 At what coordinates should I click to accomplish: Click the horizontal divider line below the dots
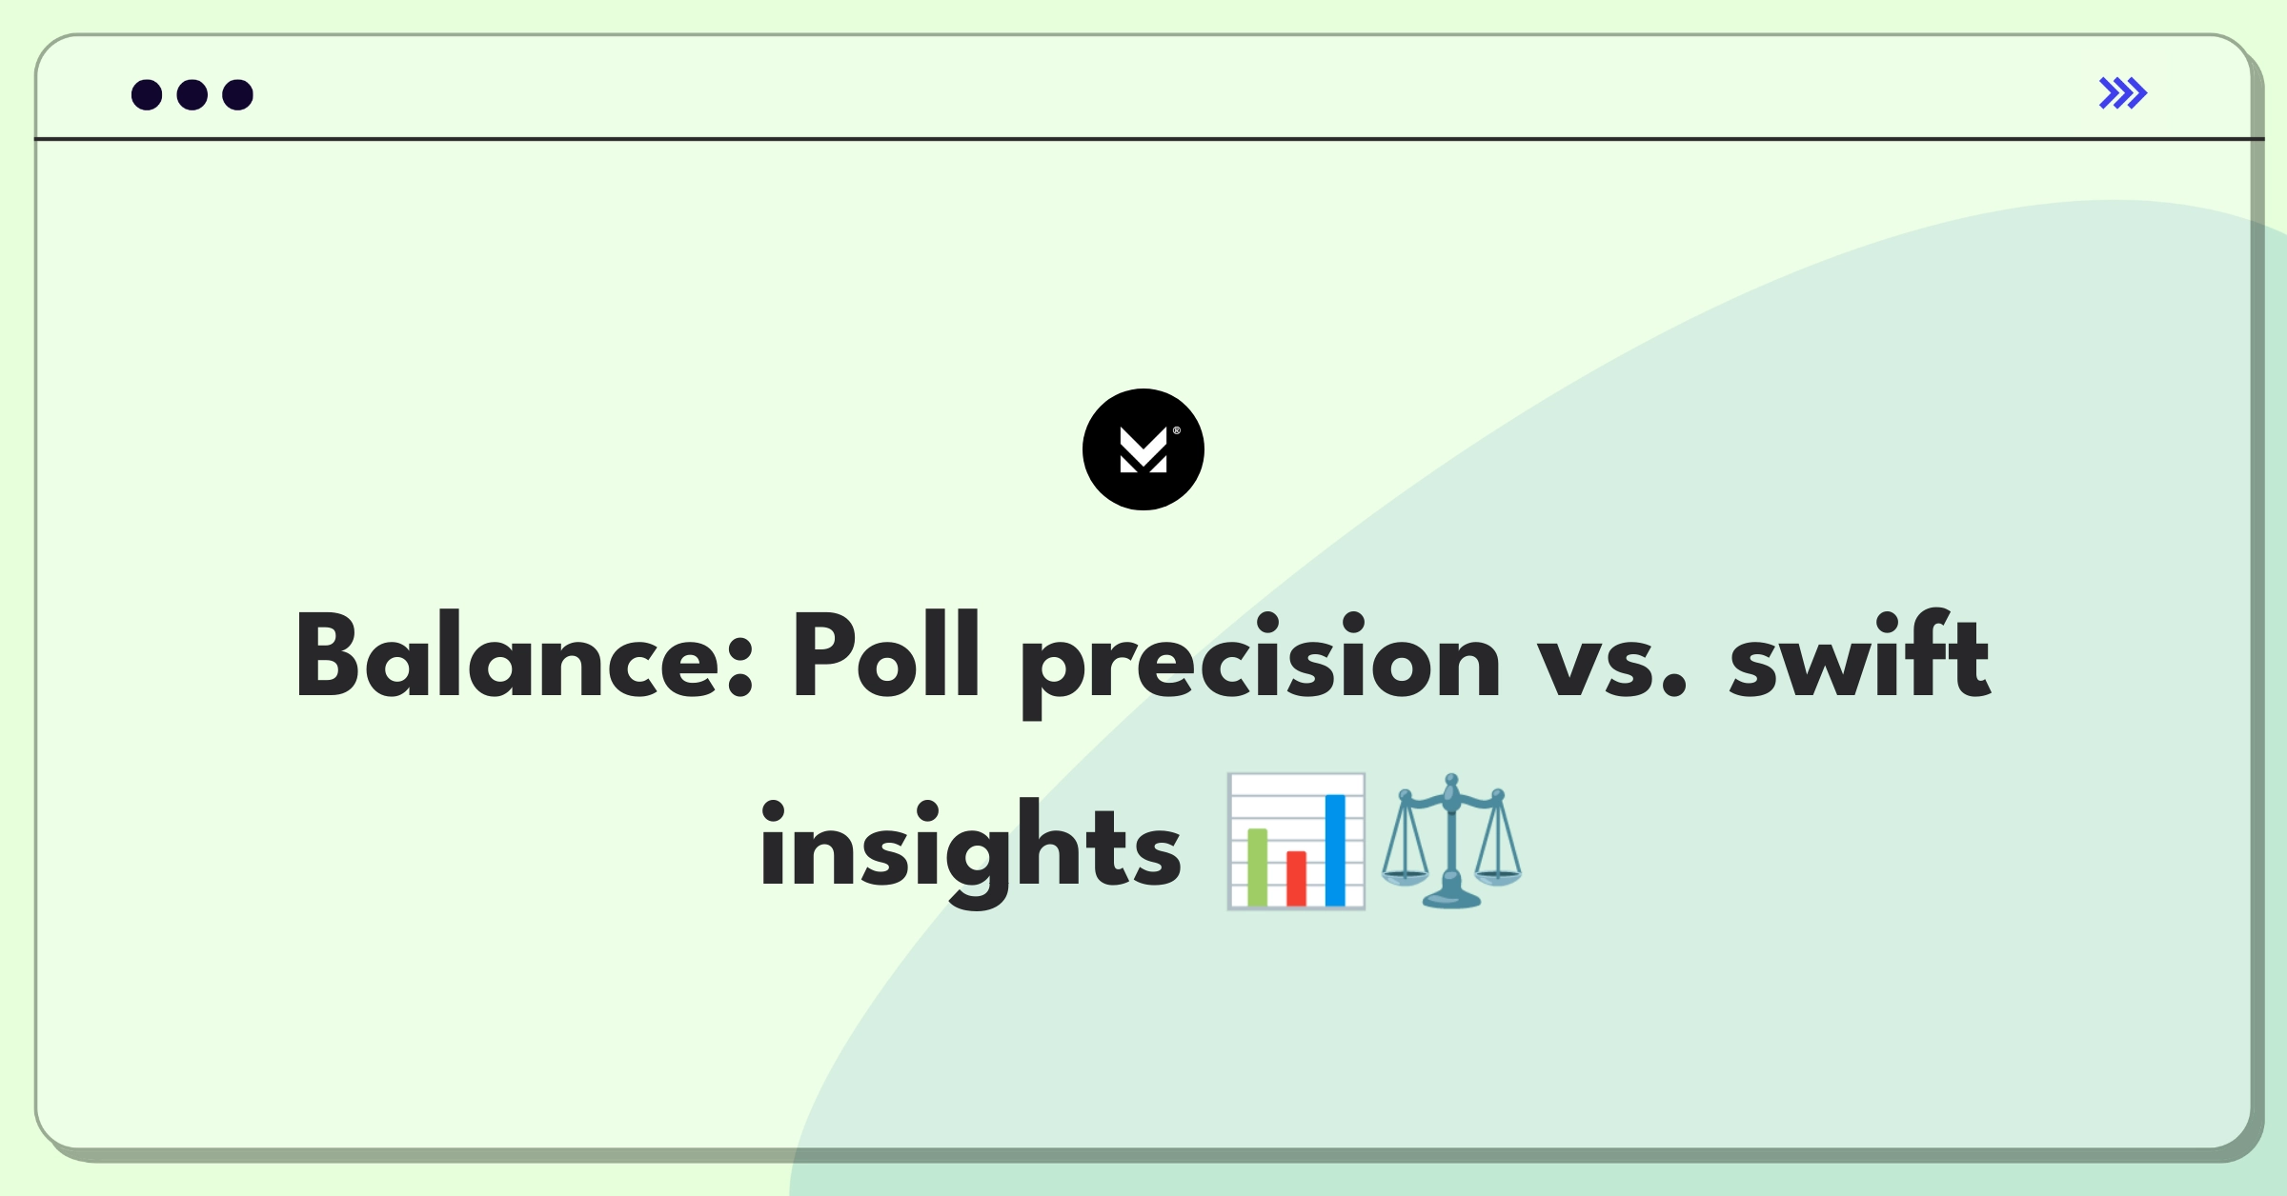pos(1149,139)
